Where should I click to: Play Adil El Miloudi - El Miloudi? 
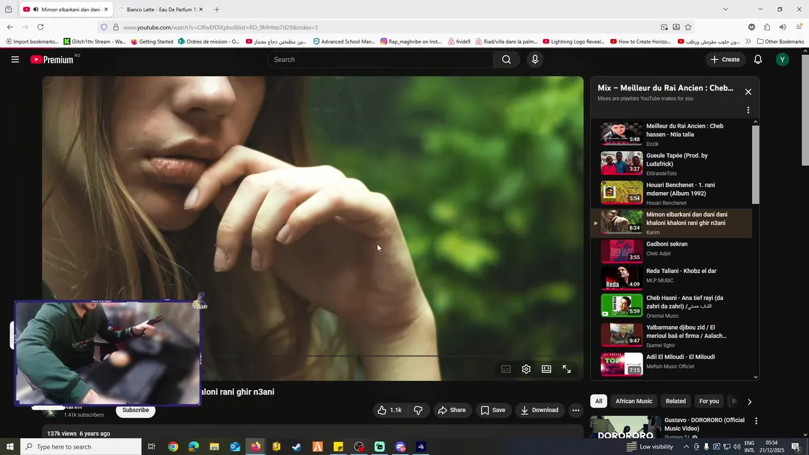tap(671, 365)
